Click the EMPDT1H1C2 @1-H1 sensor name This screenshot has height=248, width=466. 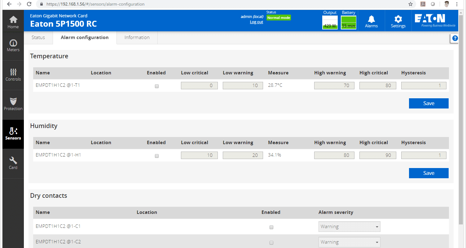pos(58,155)
